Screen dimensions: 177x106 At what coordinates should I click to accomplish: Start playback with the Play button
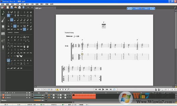coord(103,90)
